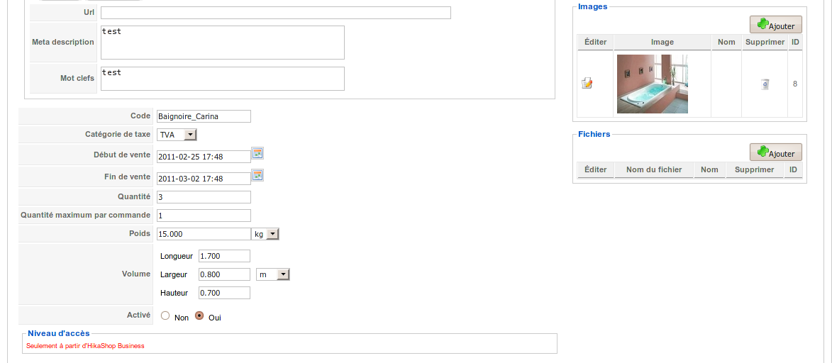
Task: Open calendar picker for Début de vente
Action: (x=258, y=154)
